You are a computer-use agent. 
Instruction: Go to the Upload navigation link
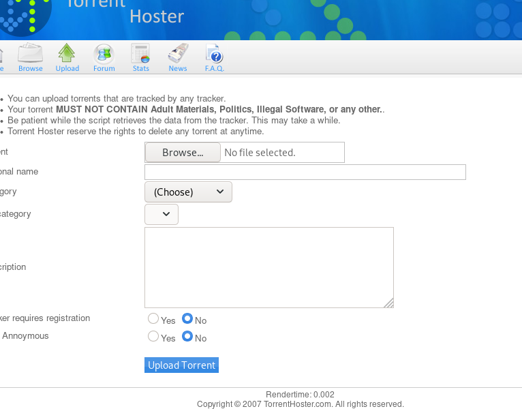point(67,68)
